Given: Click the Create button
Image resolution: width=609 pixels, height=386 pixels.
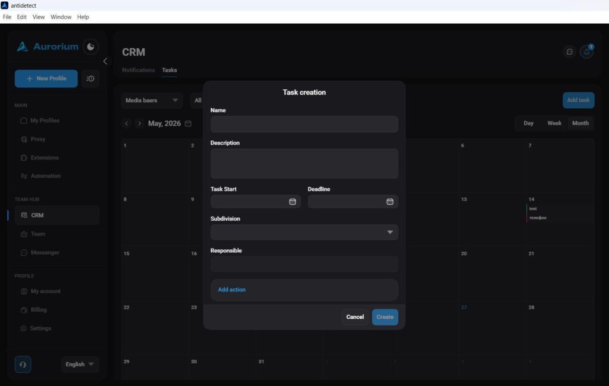Looking at the screenshot, I should coord(385,317).
